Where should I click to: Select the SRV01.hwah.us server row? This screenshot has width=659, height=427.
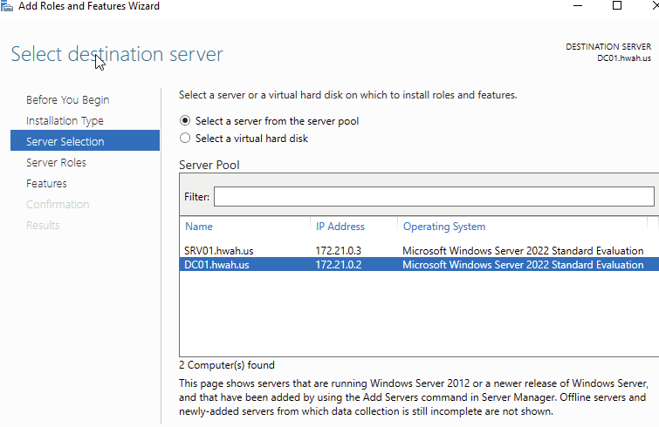point(217,251)
